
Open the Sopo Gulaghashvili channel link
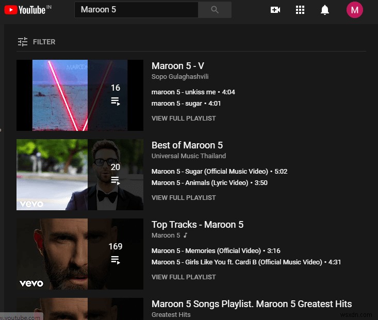point(184,77)
